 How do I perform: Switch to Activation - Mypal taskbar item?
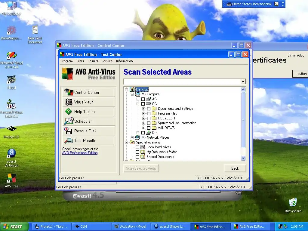(x=131, y=226)
